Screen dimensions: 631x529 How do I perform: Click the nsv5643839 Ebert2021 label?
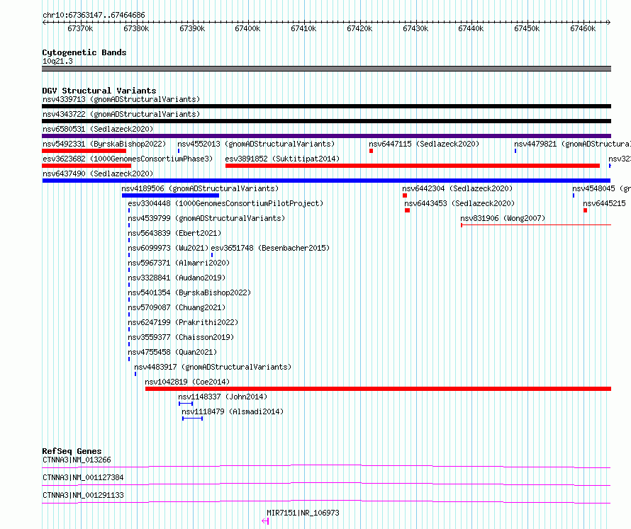[174, 233]
